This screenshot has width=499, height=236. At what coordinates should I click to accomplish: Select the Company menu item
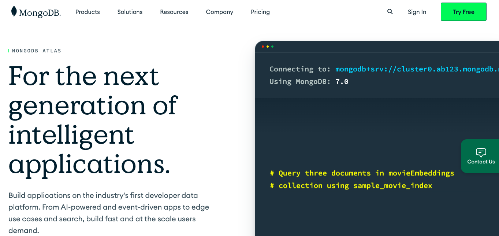[x=220, y=12]
